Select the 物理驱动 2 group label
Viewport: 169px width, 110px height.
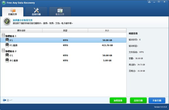click(11, 51)
